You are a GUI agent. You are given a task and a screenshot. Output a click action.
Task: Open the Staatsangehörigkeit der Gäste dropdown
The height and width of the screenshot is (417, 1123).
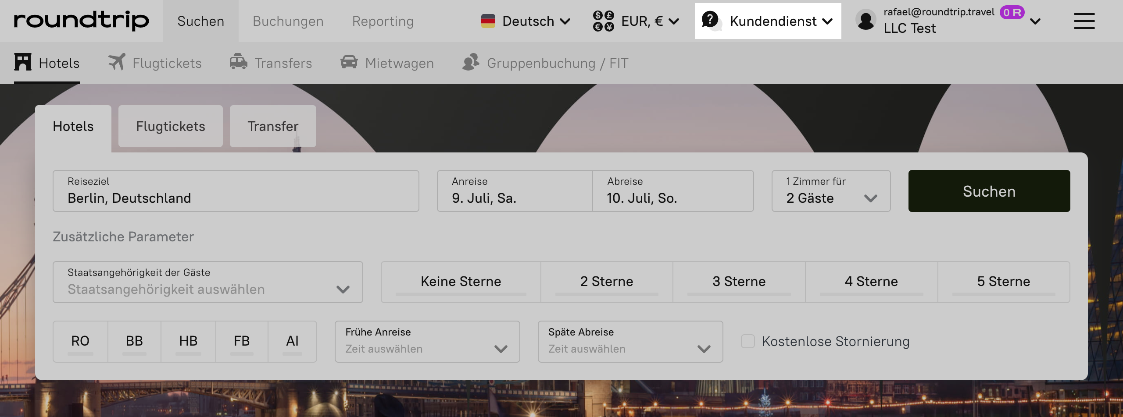click(207, 282)
